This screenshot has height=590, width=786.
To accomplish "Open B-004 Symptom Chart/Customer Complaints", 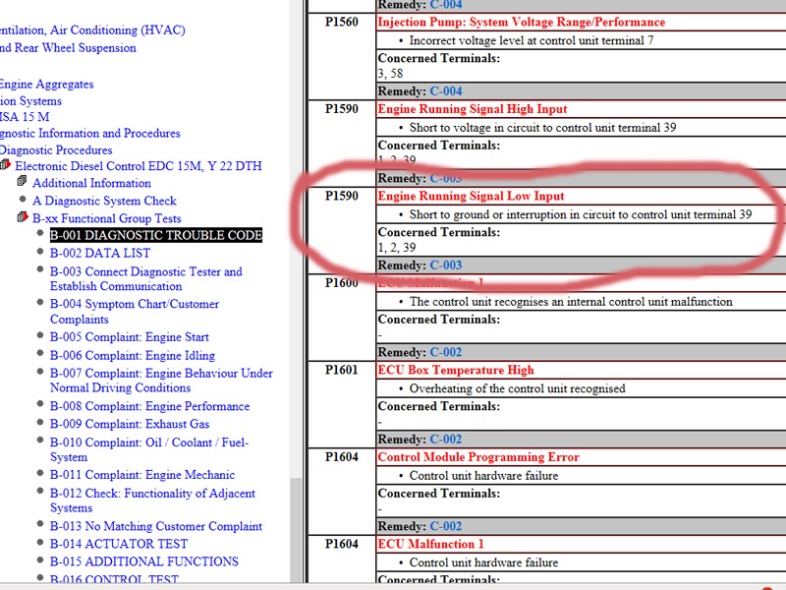I will pyautogui.click(x=135, y=312).
